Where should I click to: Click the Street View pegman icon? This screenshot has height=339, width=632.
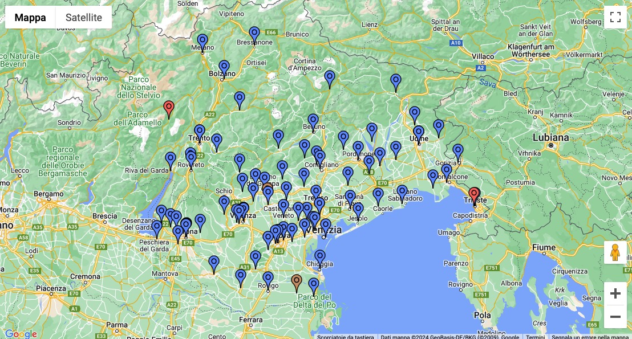615,252
